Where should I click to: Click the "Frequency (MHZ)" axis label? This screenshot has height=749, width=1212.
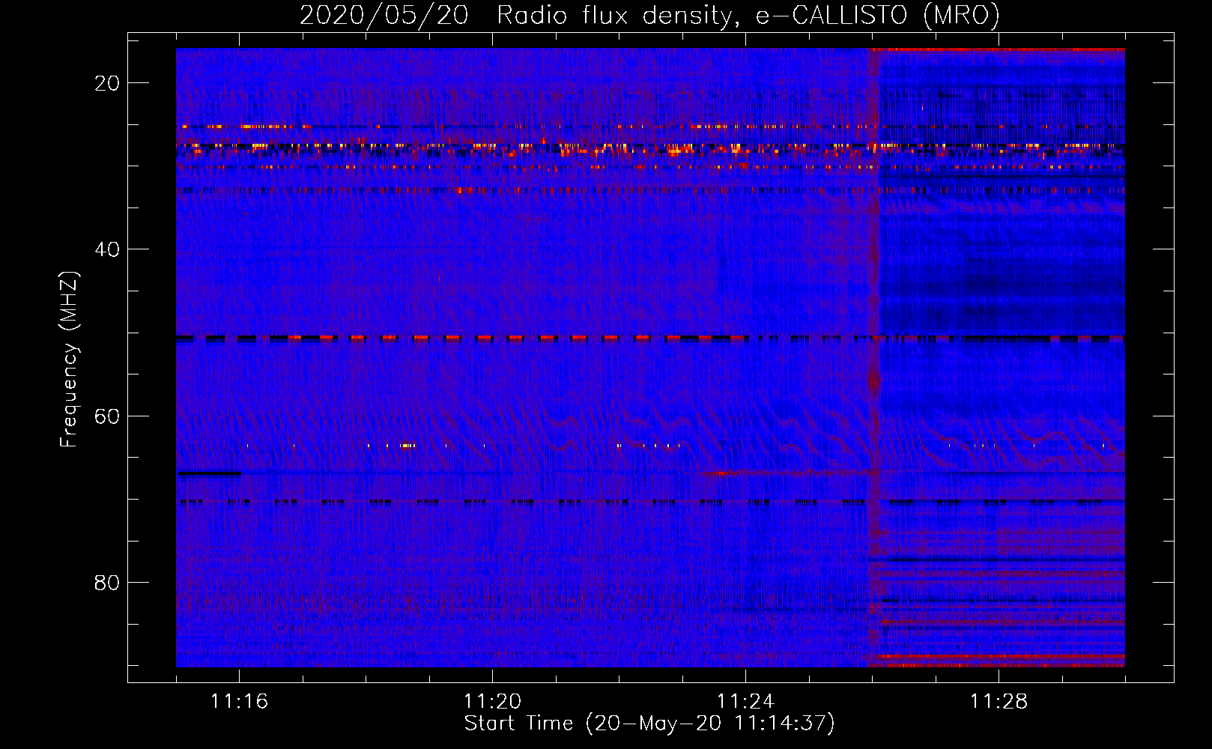click(x=69, y=360)
